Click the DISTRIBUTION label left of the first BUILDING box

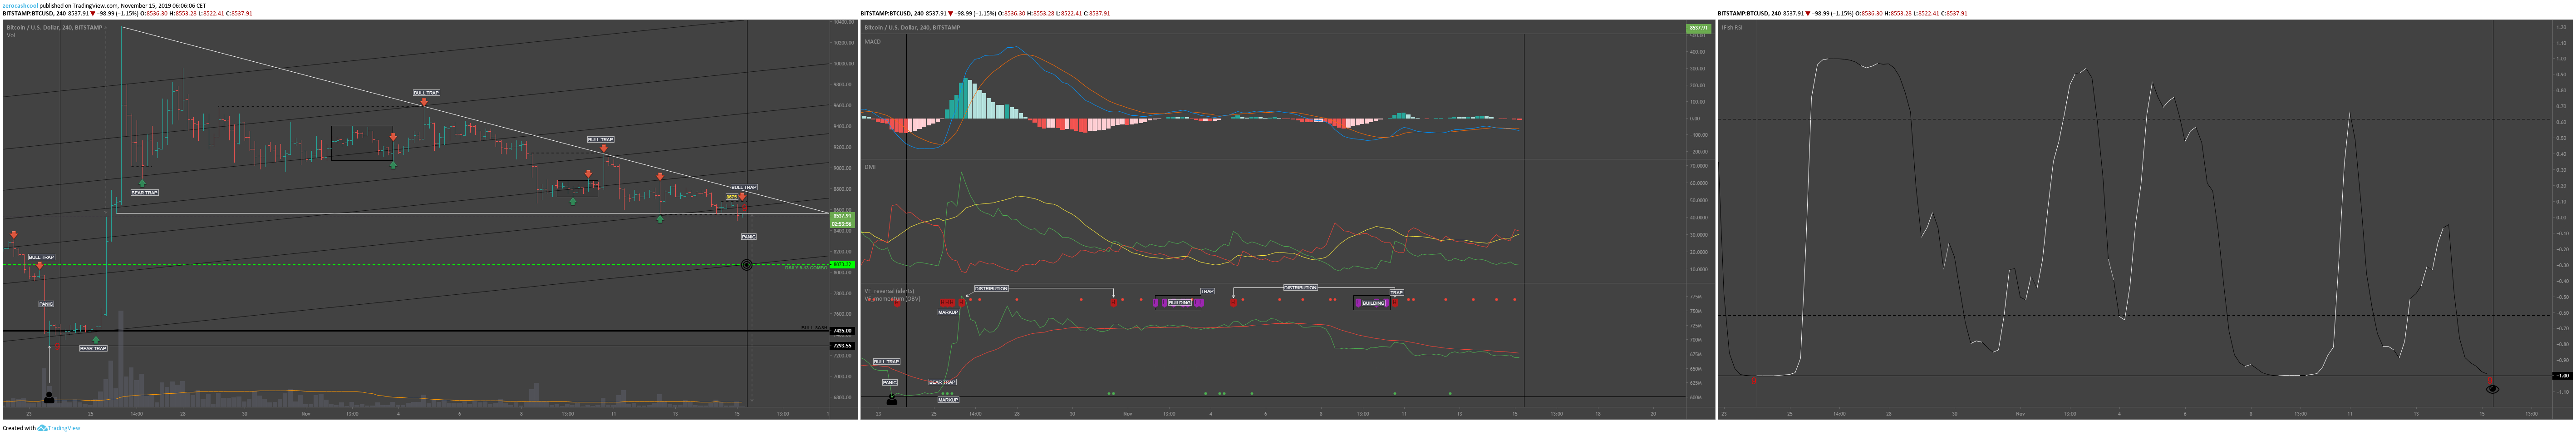click(991, 289)
